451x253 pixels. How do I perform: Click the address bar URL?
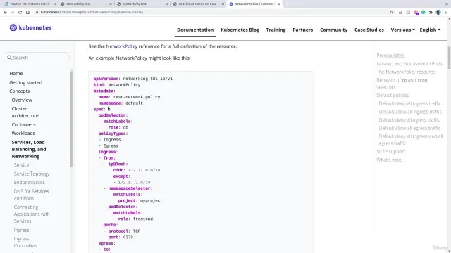click(x=92, y=13)
